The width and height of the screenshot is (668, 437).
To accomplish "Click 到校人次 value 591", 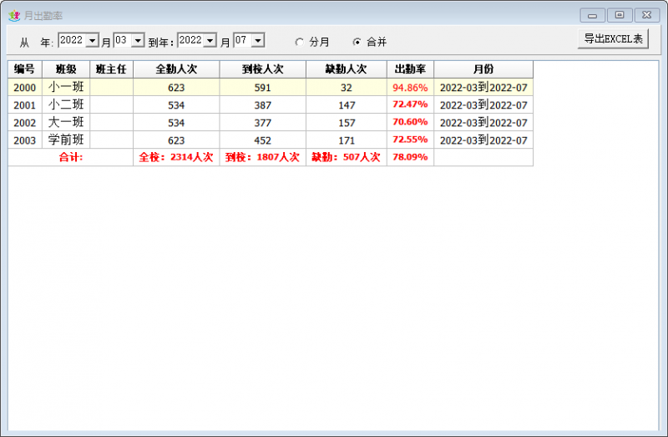I will coord(263,88).
